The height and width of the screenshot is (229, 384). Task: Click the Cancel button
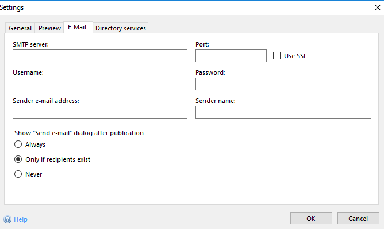(x=358, y=219)
